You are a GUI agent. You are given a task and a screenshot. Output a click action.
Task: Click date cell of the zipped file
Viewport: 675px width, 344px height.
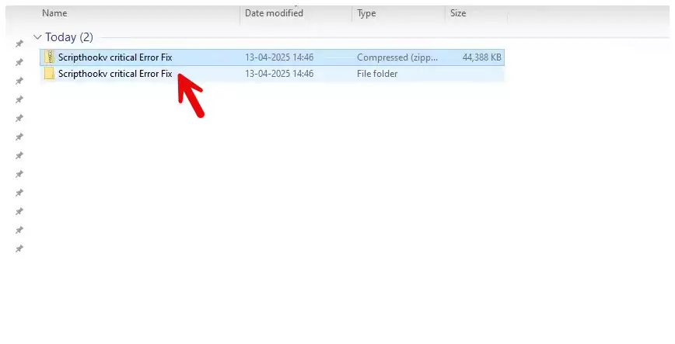tap(279, 57)
